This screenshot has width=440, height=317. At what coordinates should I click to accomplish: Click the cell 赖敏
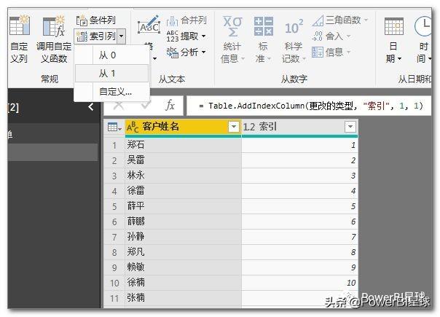point(183,267)
